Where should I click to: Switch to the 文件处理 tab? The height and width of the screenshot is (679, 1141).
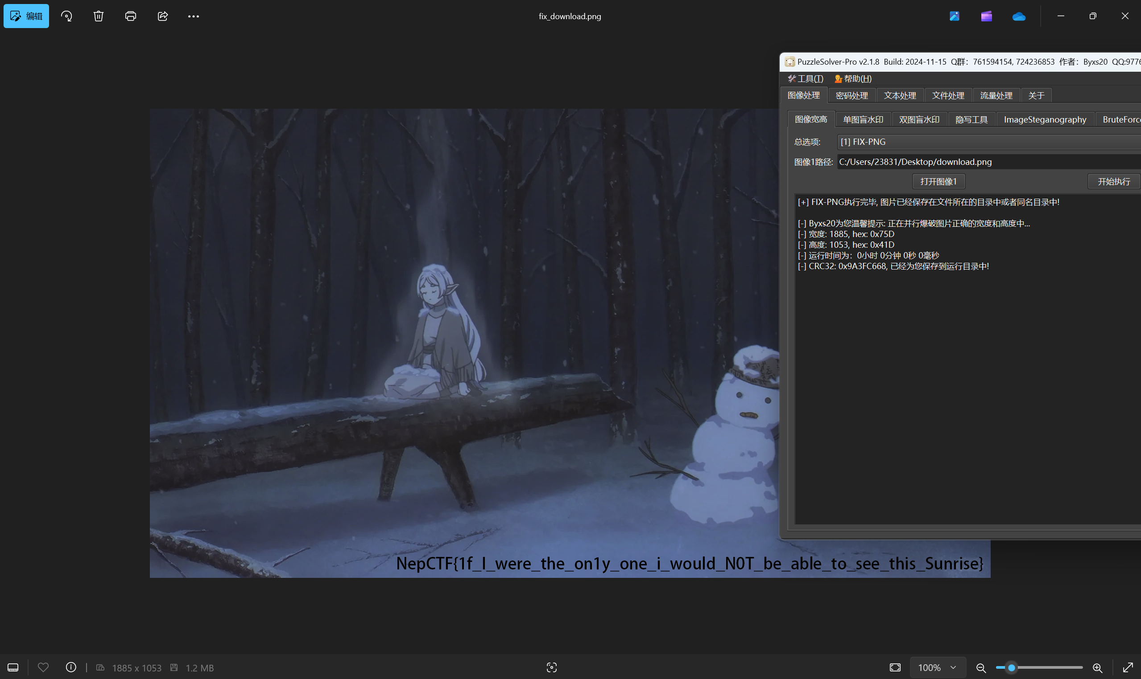[x=948, y=96]
